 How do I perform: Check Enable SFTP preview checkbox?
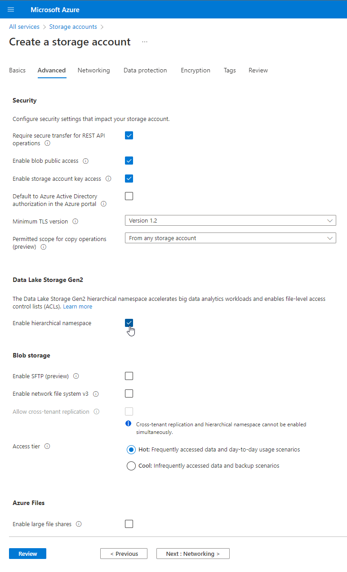tap(129, 376)
